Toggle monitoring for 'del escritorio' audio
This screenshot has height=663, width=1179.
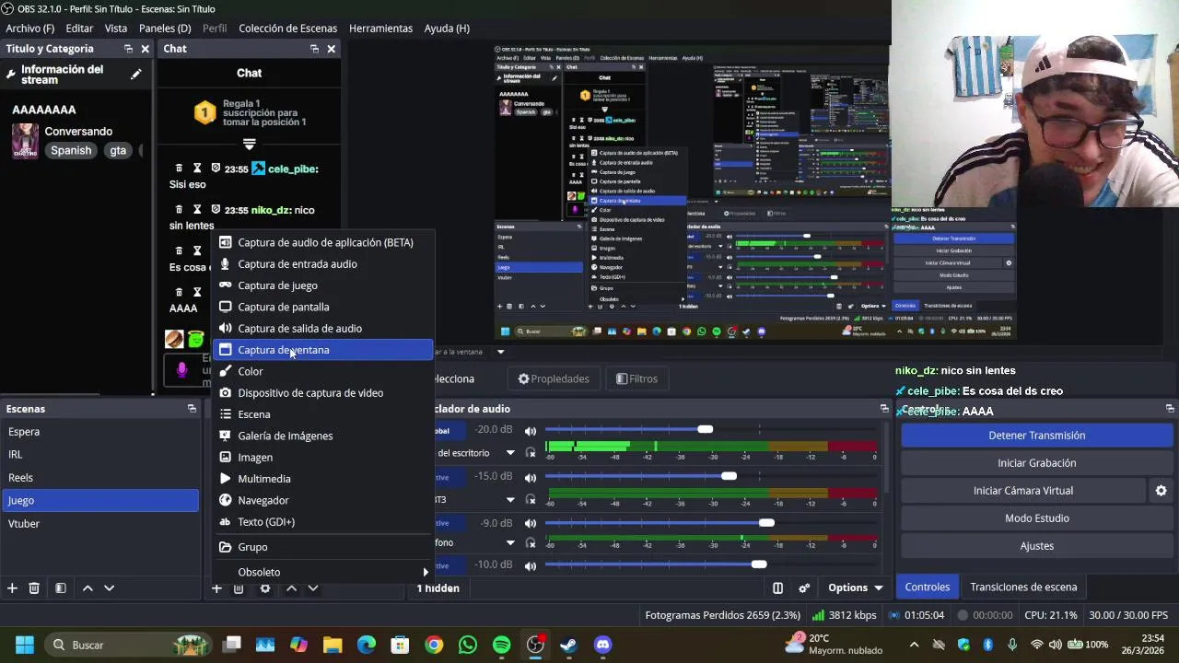tap(531, 453)
